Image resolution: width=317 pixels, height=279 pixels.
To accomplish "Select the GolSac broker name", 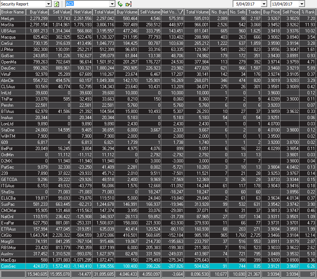I will pos(8,56).
